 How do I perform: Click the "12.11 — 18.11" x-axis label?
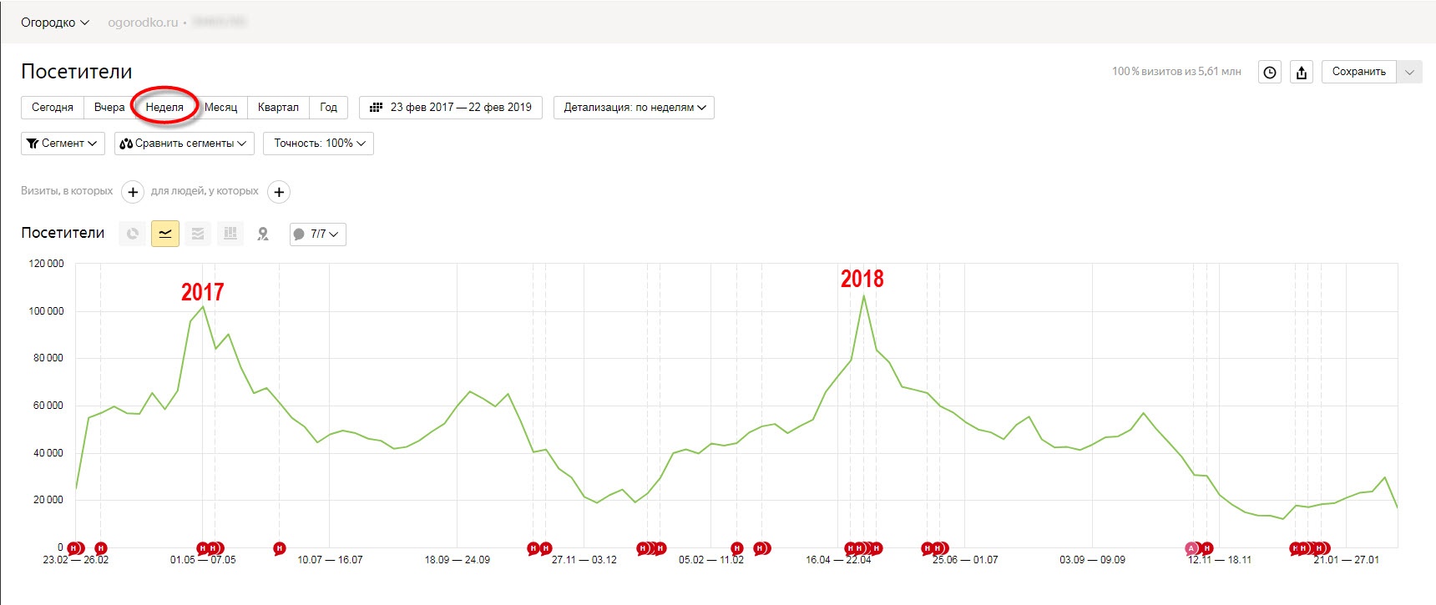(1220, 560)
